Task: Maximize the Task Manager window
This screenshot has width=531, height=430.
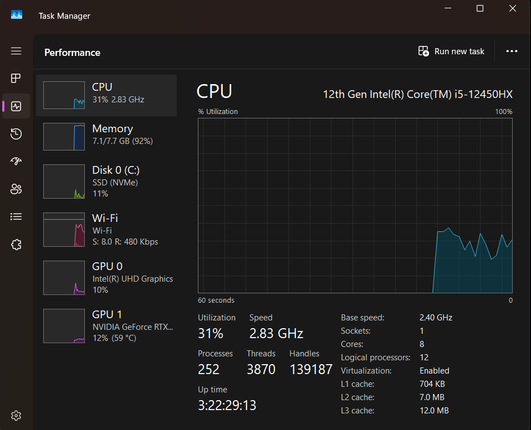Action: coord(480,8)
